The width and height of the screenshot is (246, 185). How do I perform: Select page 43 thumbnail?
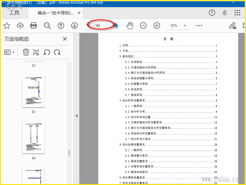click(34, 91)
